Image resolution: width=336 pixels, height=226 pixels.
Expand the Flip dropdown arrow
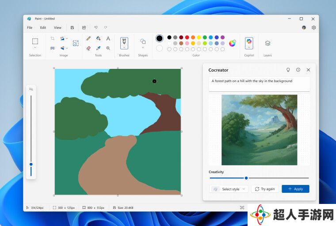pyautogui.click(x=67, y=48)
